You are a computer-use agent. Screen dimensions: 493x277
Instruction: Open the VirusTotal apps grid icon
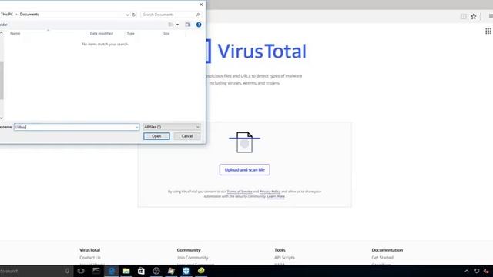tap(488, 31)
